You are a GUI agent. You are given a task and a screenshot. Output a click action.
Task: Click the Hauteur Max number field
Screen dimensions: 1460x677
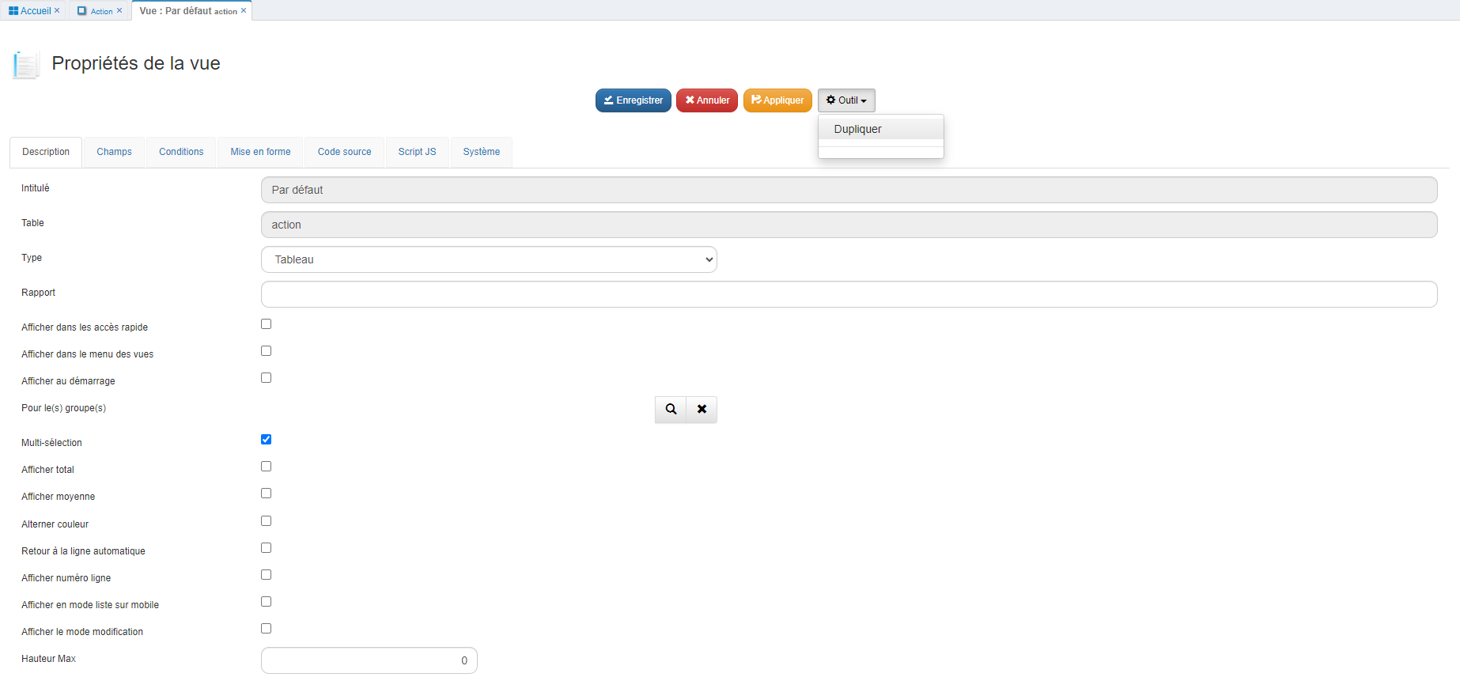point(369,660)
